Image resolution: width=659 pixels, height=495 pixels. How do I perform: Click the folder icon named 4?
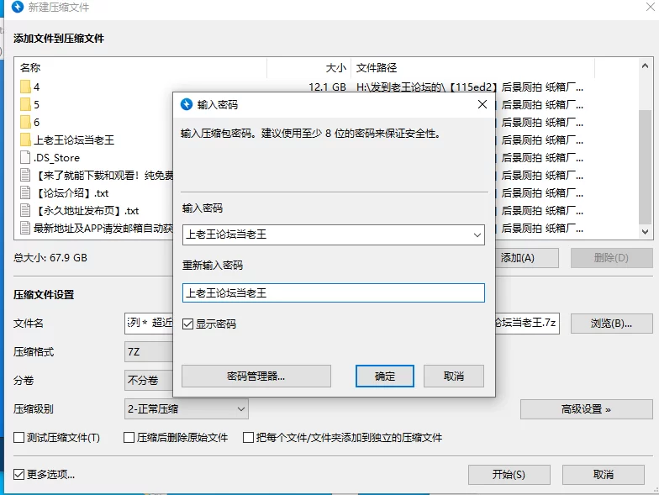pos(25,87)
